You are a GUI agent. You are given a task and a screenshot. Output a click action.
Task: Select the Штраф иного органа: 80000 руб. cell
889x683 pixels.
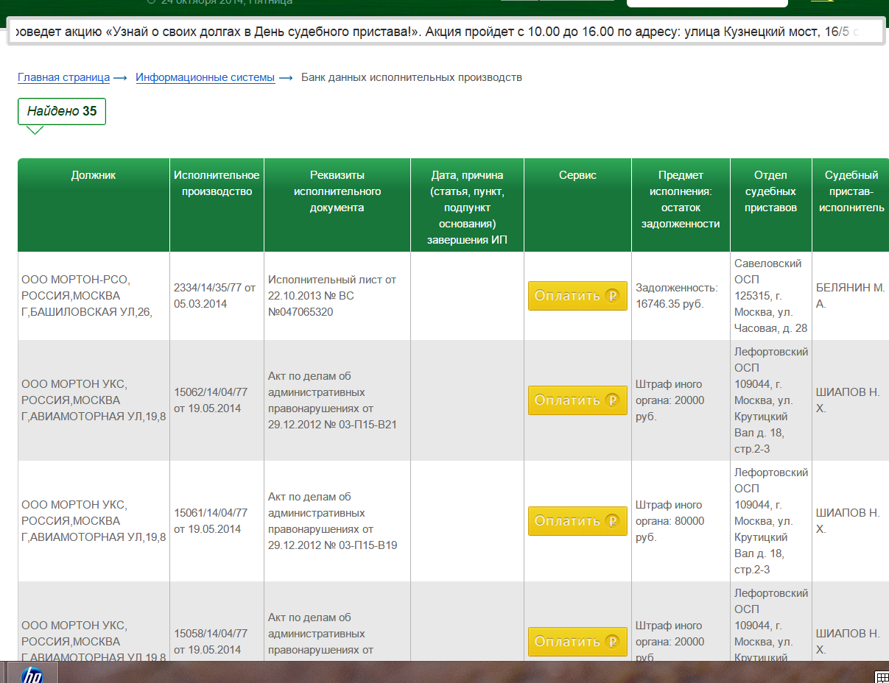681,521
